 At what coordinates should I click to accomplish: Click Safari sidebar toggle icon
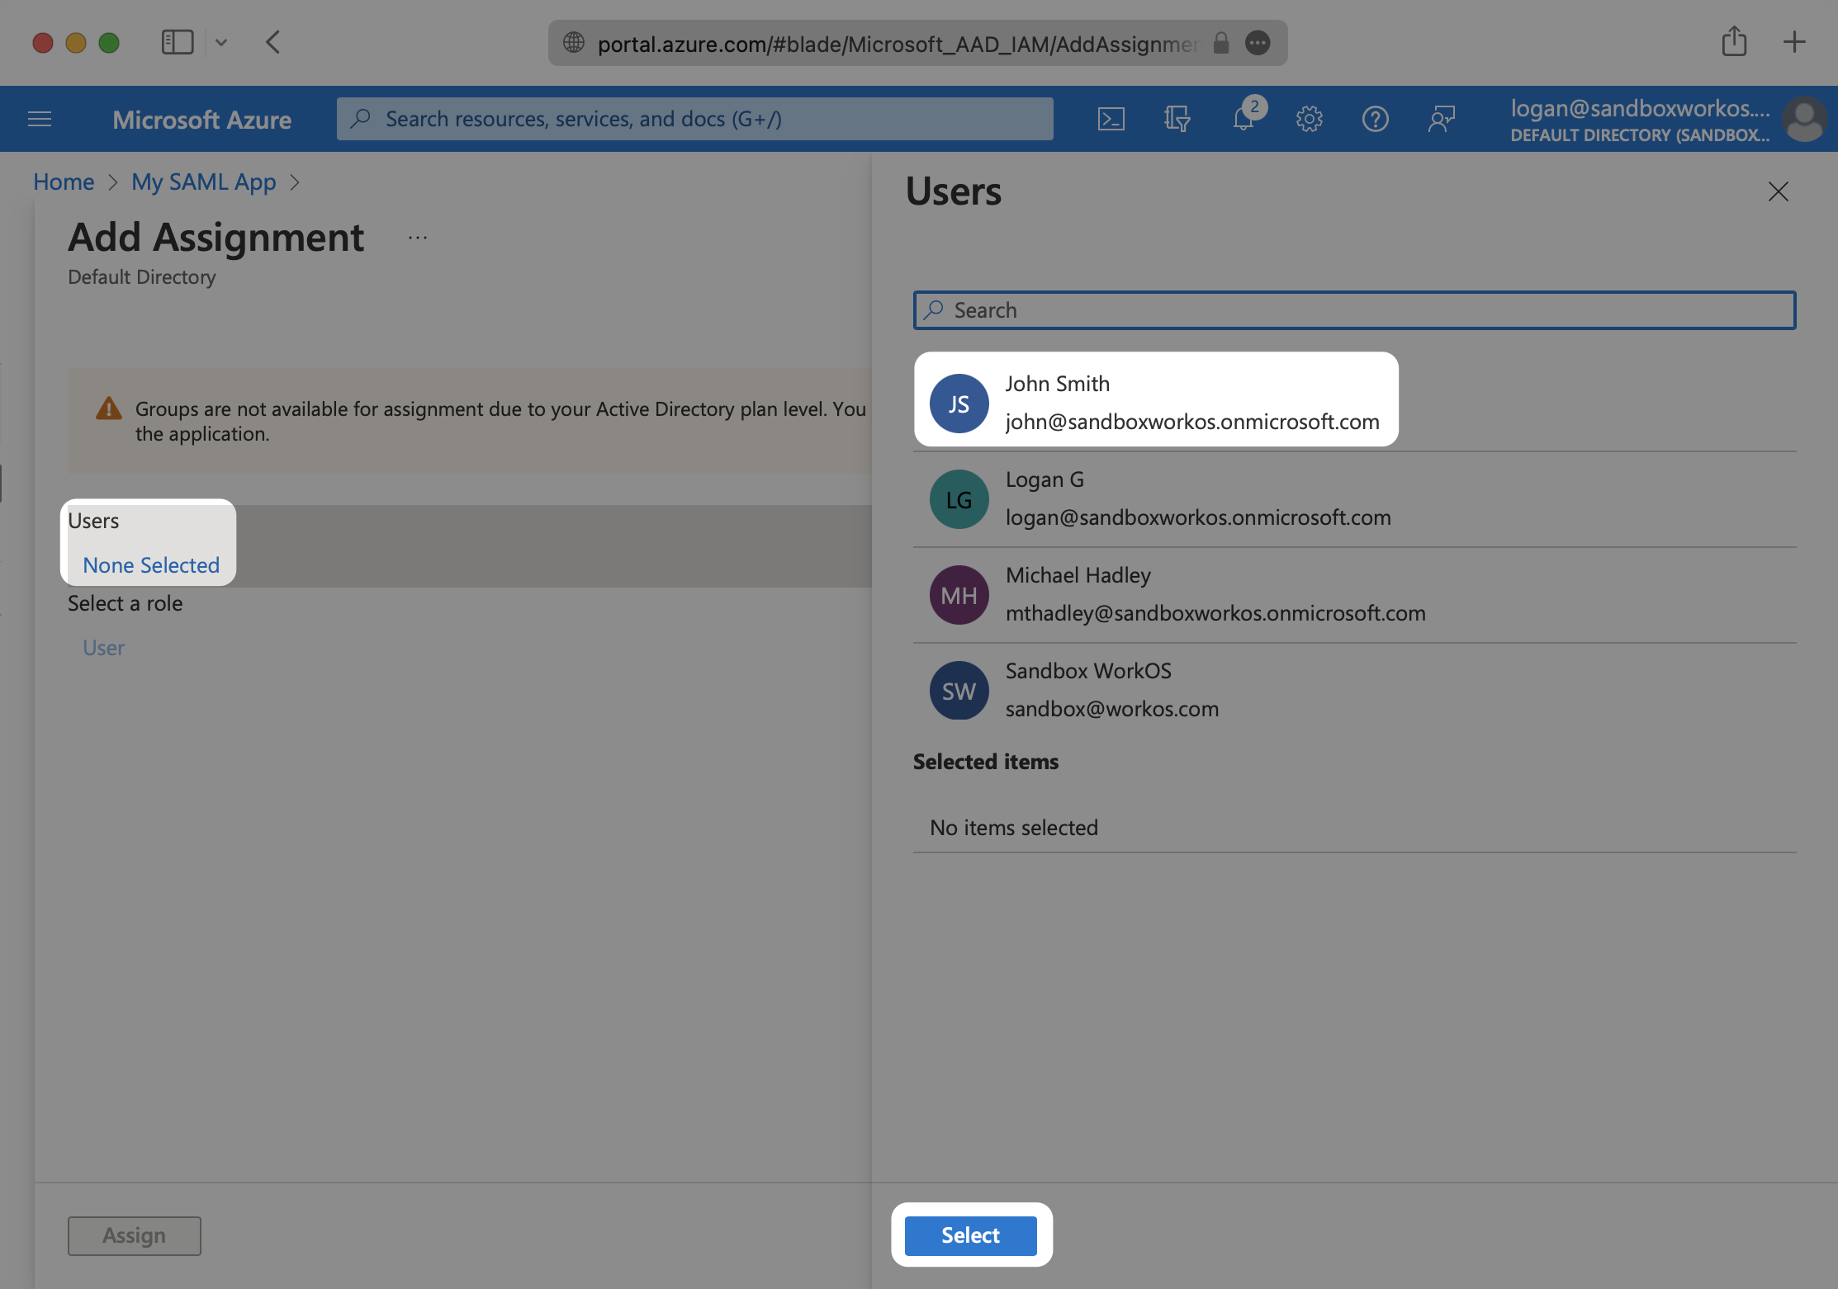click(x=177, y=42)
